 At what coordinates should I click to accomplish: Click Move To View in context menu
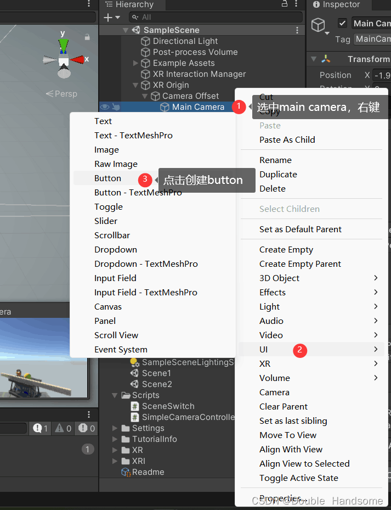pyautogui.click(x=288, y=435)
